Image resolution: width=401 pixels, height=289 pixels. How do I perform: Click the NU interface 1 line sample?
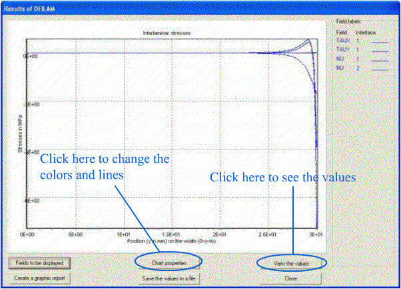pos(380,58)
